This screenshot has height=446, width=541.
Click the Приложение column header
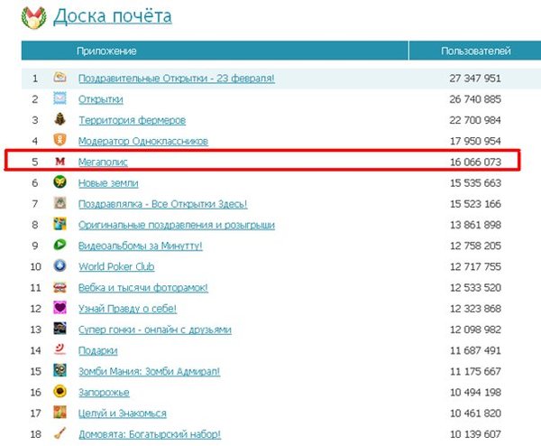(x=106, y=51)
